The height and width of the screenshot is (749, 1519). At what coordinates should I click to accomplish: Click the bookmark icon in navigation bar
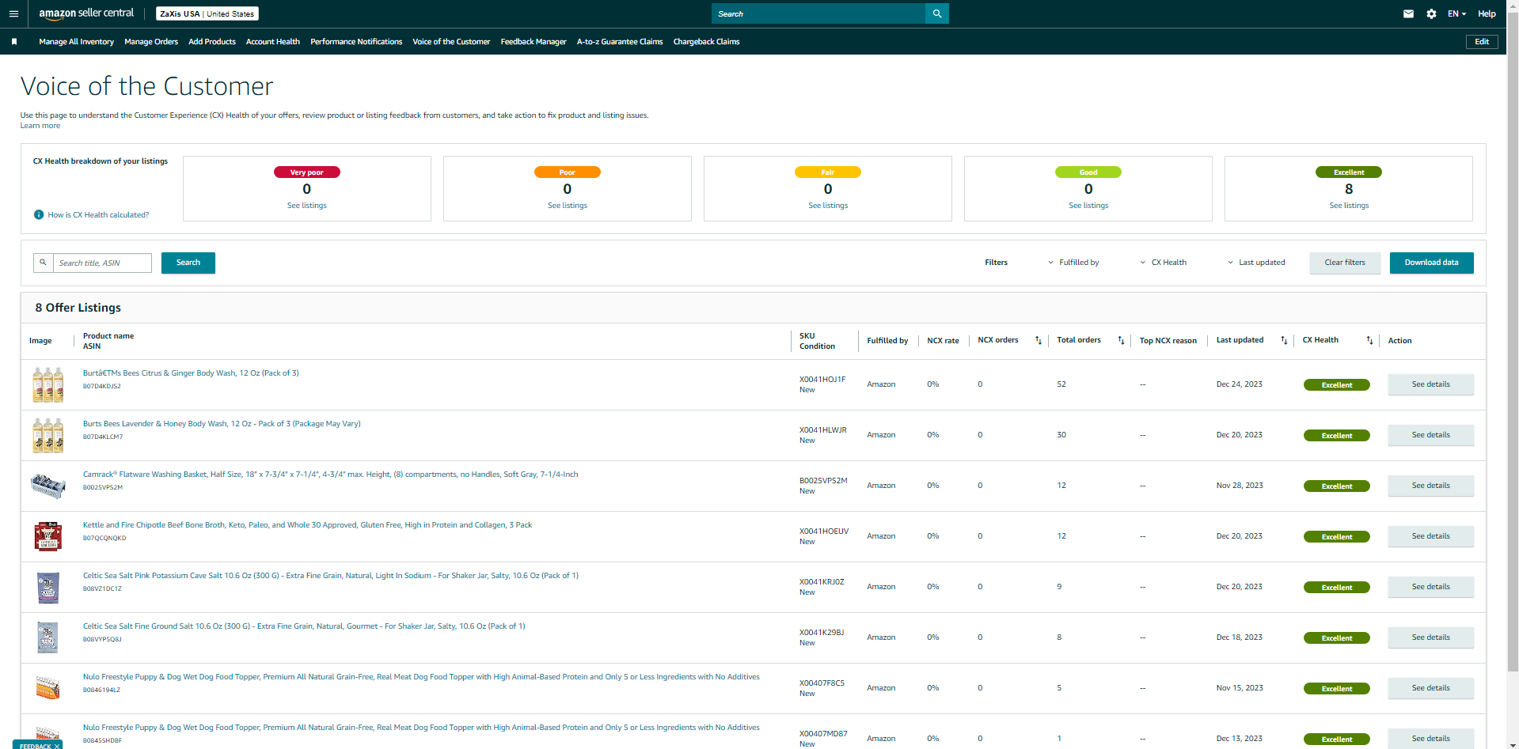point(14,42)
